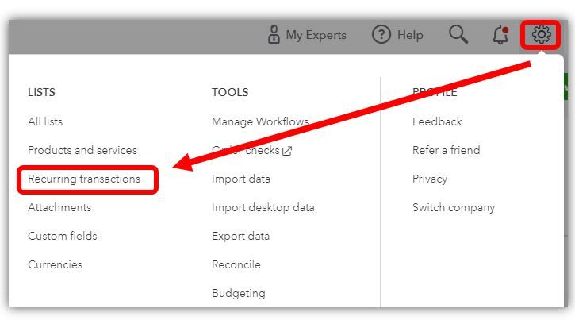Image resolution: width=575 pixels, height=320 pixels.
Task: Select All lists
Action: click(45, 121)
